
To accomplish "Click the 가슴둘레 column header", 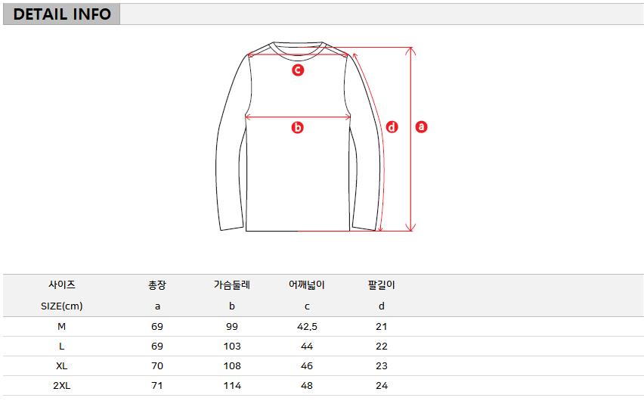I will coord(231,284).
